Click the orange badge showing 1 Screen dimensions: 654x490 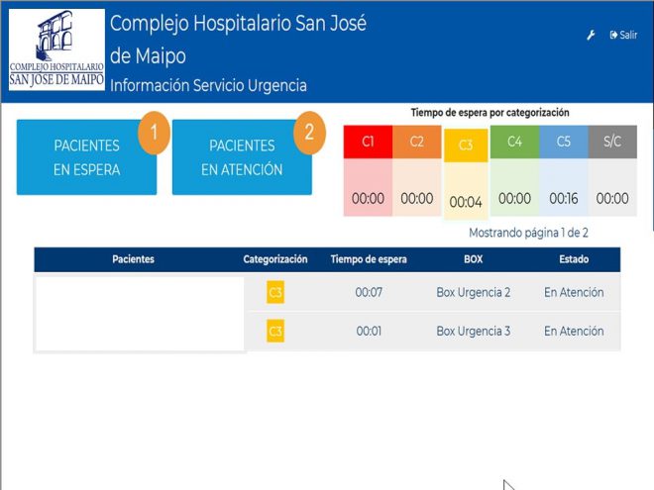point(154,133)
